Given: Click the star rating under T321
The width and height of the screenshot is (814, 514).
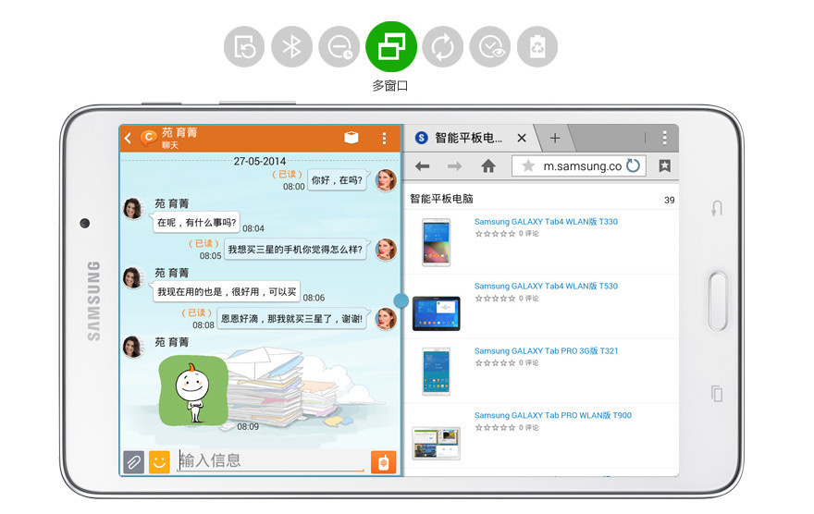Looking at the screenshot, I should tap(495, 363).
